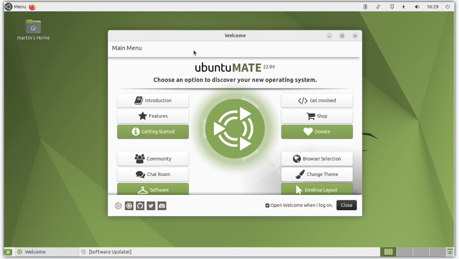
Task: Click the speaker volume icon
Action: pyautogui.click(x=417, y=7)
